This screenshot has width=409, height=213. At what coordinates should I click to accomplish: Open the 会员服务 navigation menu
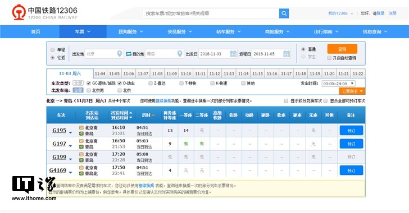coord(180,31)
